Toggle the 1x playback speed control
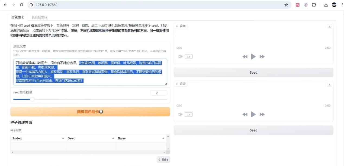Screen dimensions: 344x166 (x=188, y=56)
